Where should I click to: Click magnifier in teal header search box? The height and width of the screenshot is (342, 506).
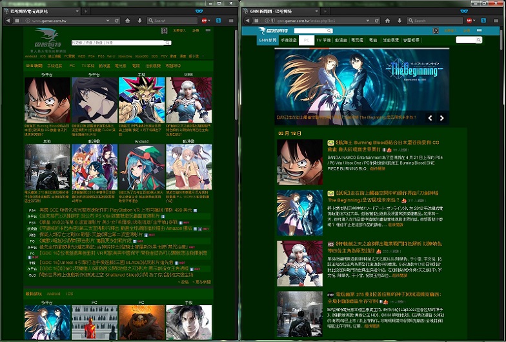[x=329, y=31]
